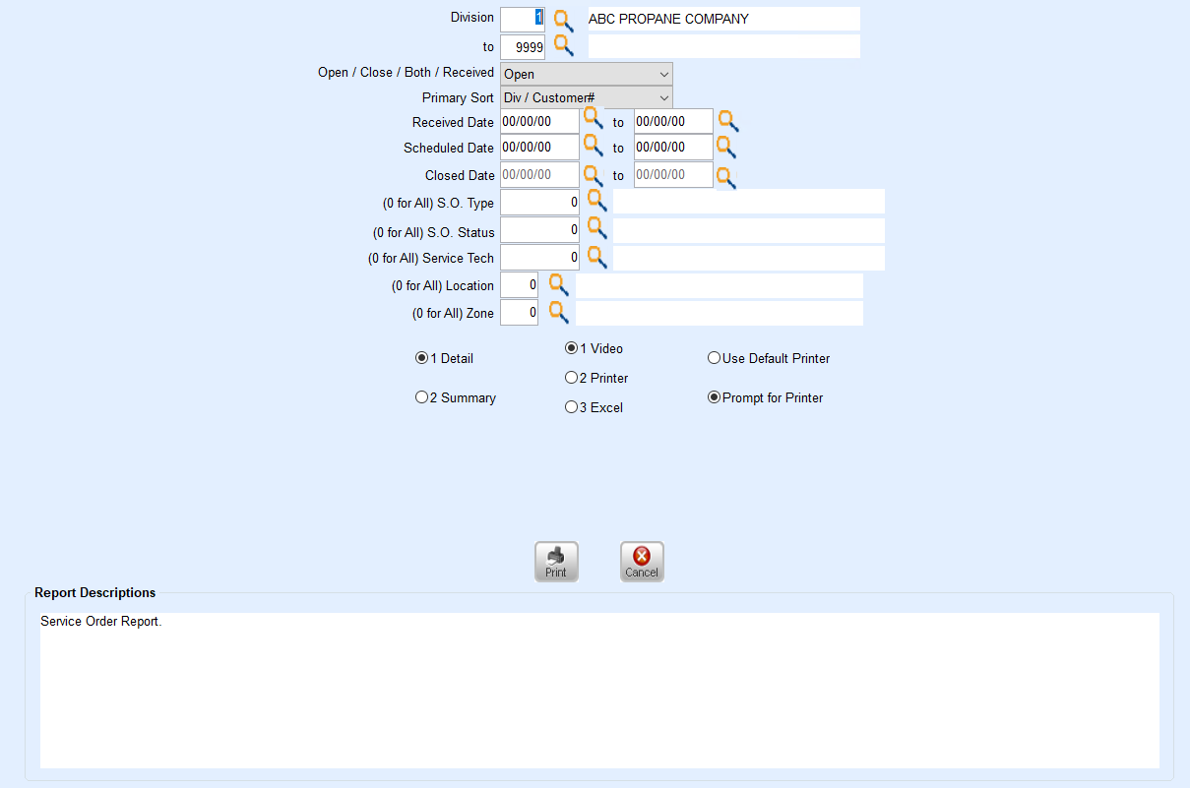
Task: Click the Scheduled Date start field
Action: (x=539, y=148)
